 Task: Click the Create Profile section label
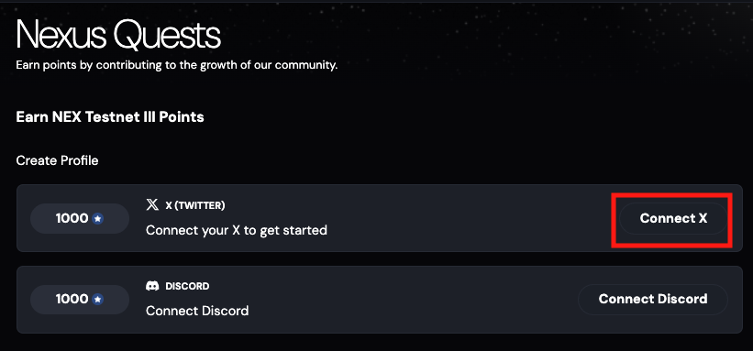coord(57,160)
